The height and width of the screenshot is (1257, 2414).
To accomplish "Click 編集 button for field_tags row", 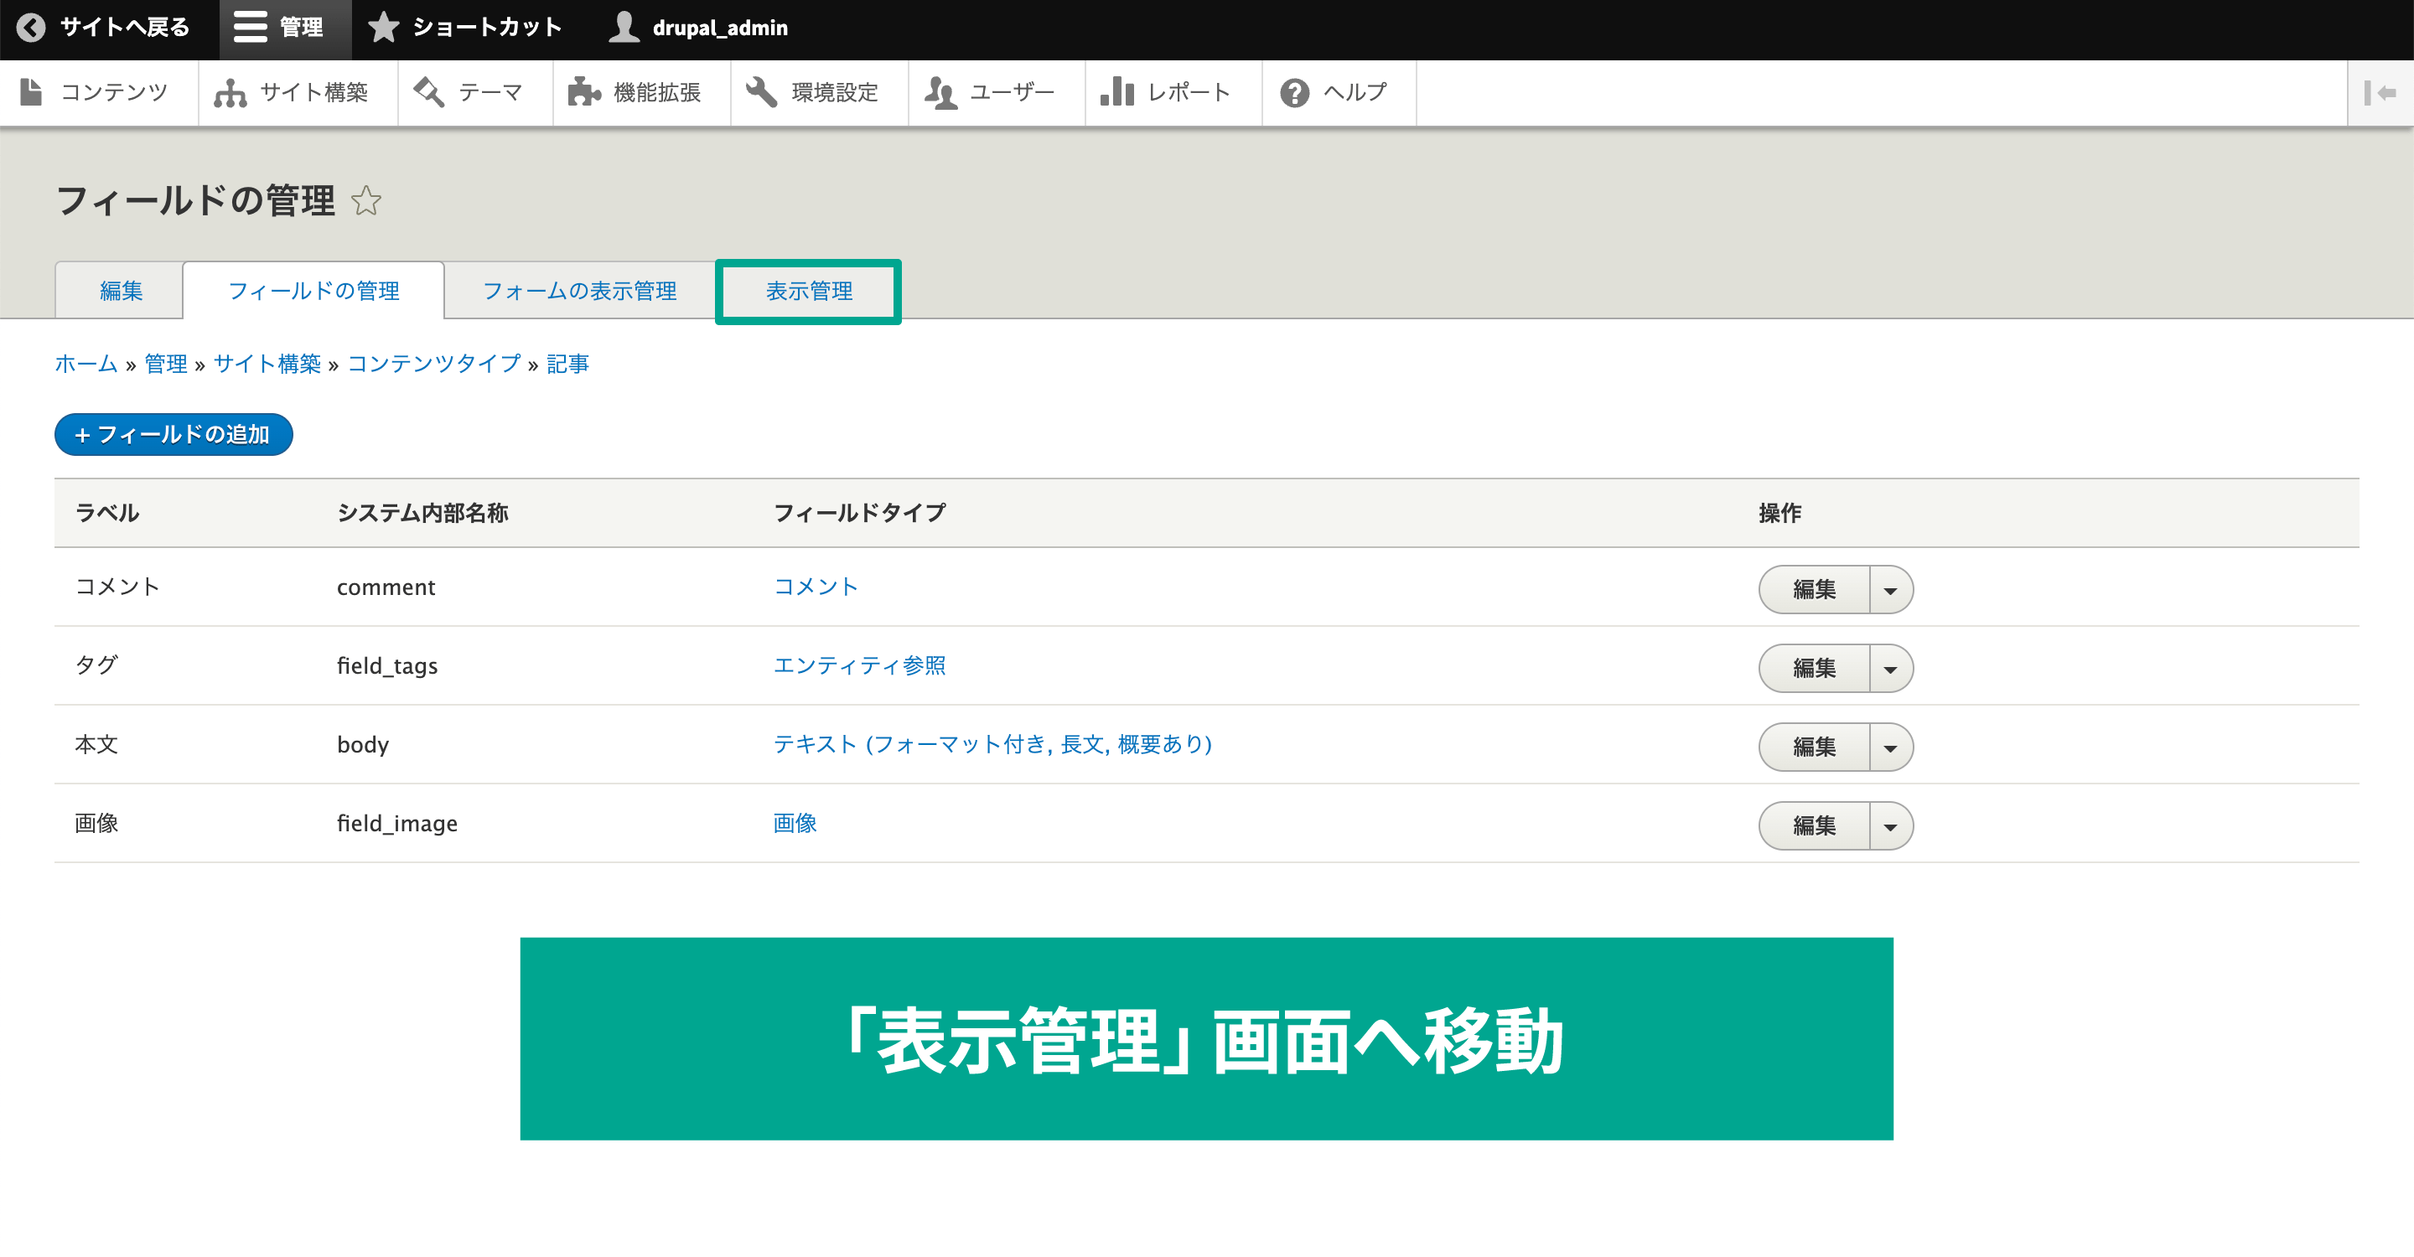I will tap(1814, 668).
